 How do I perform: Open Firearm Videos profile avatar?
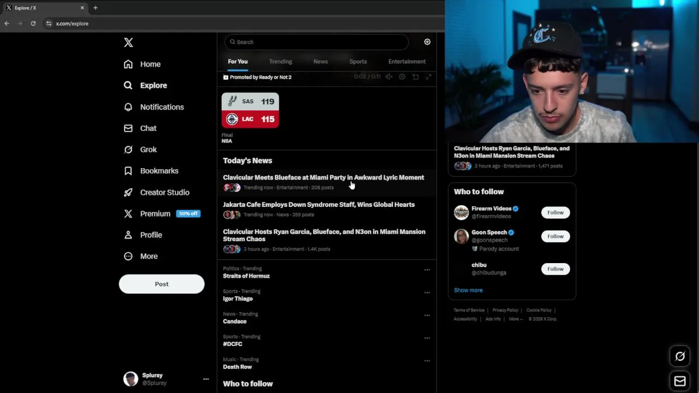461,212
